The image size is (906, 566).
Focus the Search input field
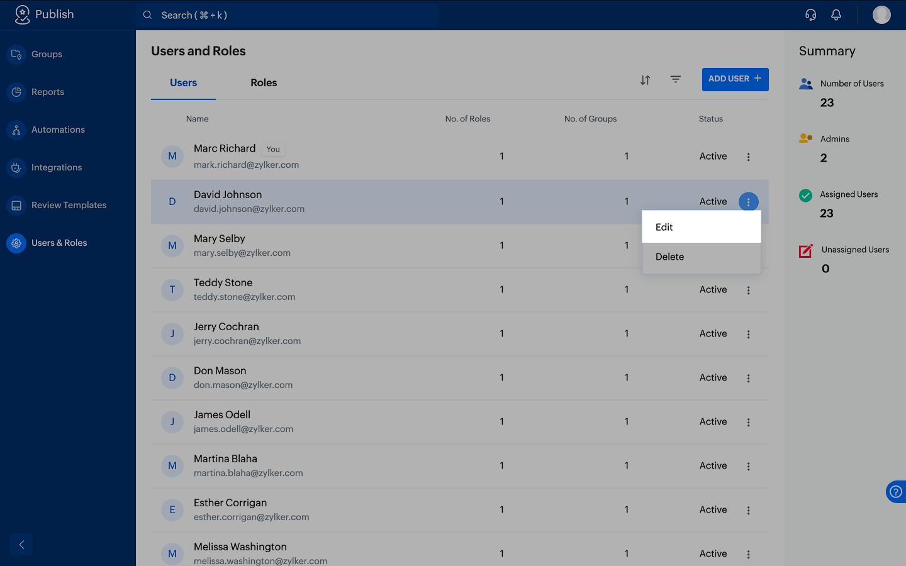287,15
